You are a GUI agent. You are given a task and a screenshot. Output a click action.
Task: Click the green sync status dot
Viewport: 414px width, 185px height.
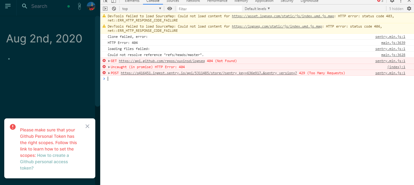(69, 6)
